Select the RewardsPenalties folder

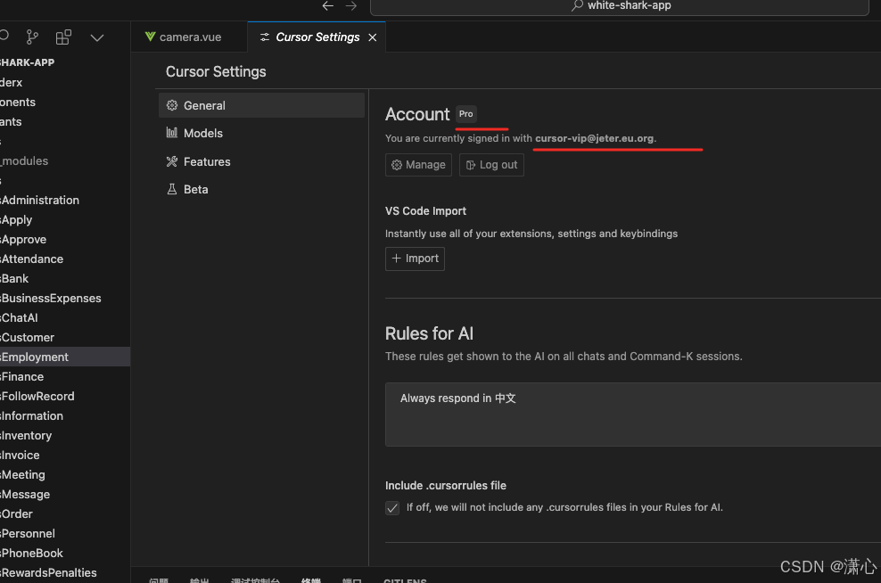pyautogui.click(x=65, y=573)
